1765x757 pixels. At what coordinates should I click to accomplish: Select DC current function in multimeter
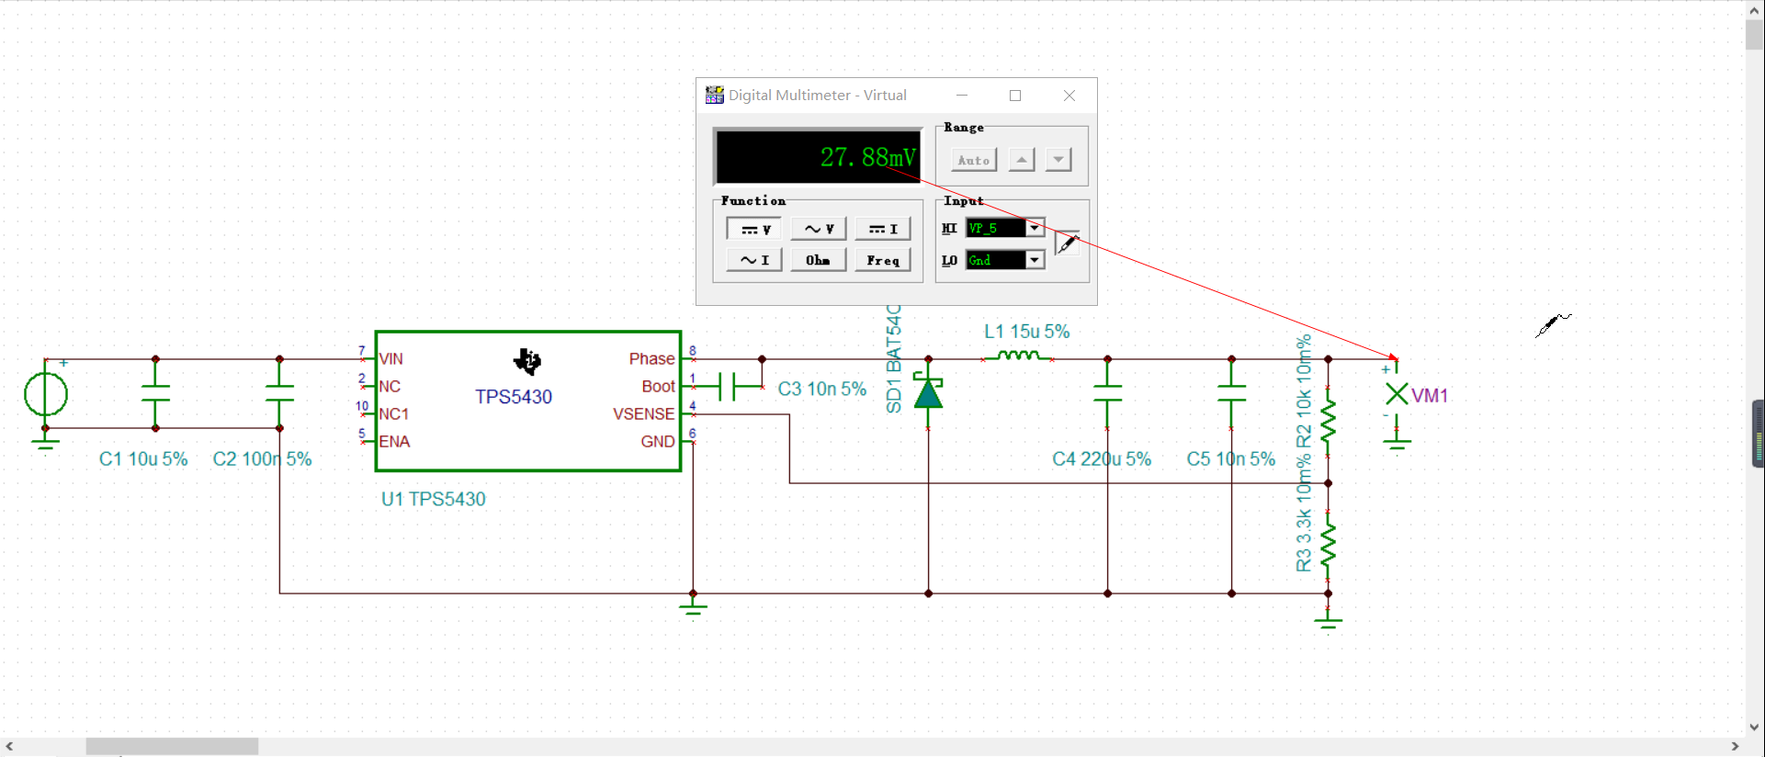pos(883,229)
